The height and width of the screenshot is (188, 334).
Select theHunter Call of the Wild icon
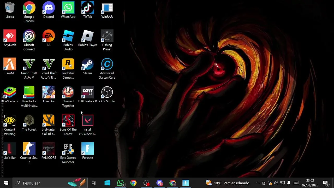tap(49, 125)
